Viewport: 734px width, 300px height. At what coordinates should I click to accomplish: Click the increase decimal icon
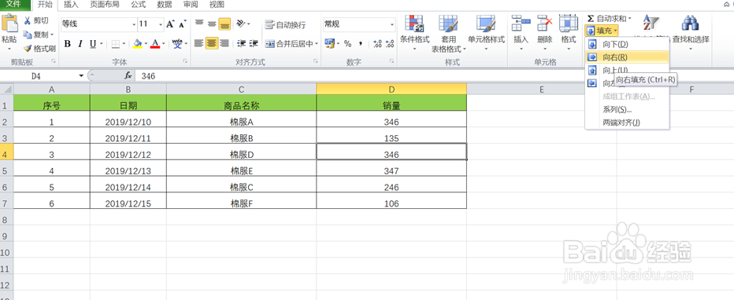pyautogui.click(x=377, y=43)
